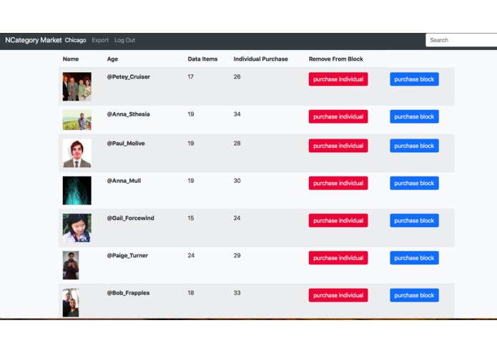Purchase individual for @Anna_Sthesia
Image resolution: width=497 pixels, height=353 pixels.
[x=338, y=116]
